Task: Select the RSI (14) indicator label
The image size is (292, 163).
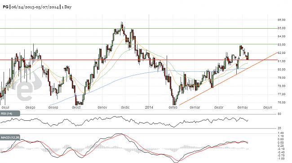Action: click(10, 114)
